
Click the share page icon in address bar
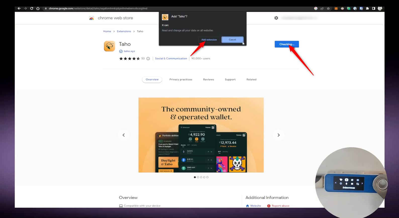tap(322, 9)
